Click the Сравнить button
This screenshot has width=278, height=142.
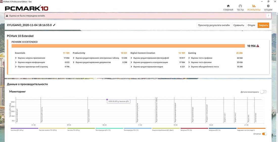(239, 25)
